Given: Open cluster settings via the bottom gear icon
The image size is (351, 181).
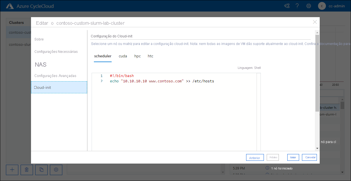Looking at the screenshot, I should point(56,170).
